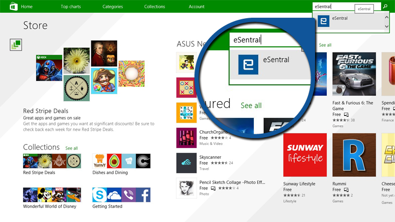The image size is (395, 222).
Task: Open the Getting Started collection
Action: [x=121, y=194]
